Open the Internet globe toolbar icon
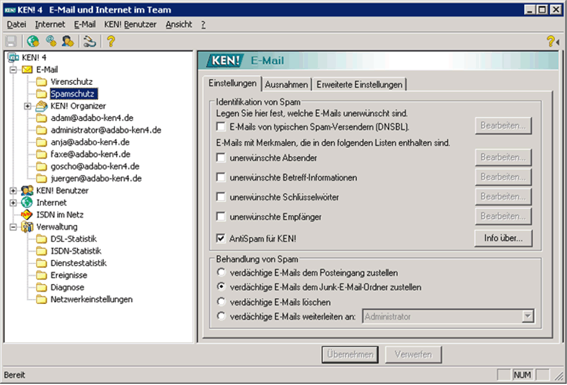 click(x=33, y=41)
